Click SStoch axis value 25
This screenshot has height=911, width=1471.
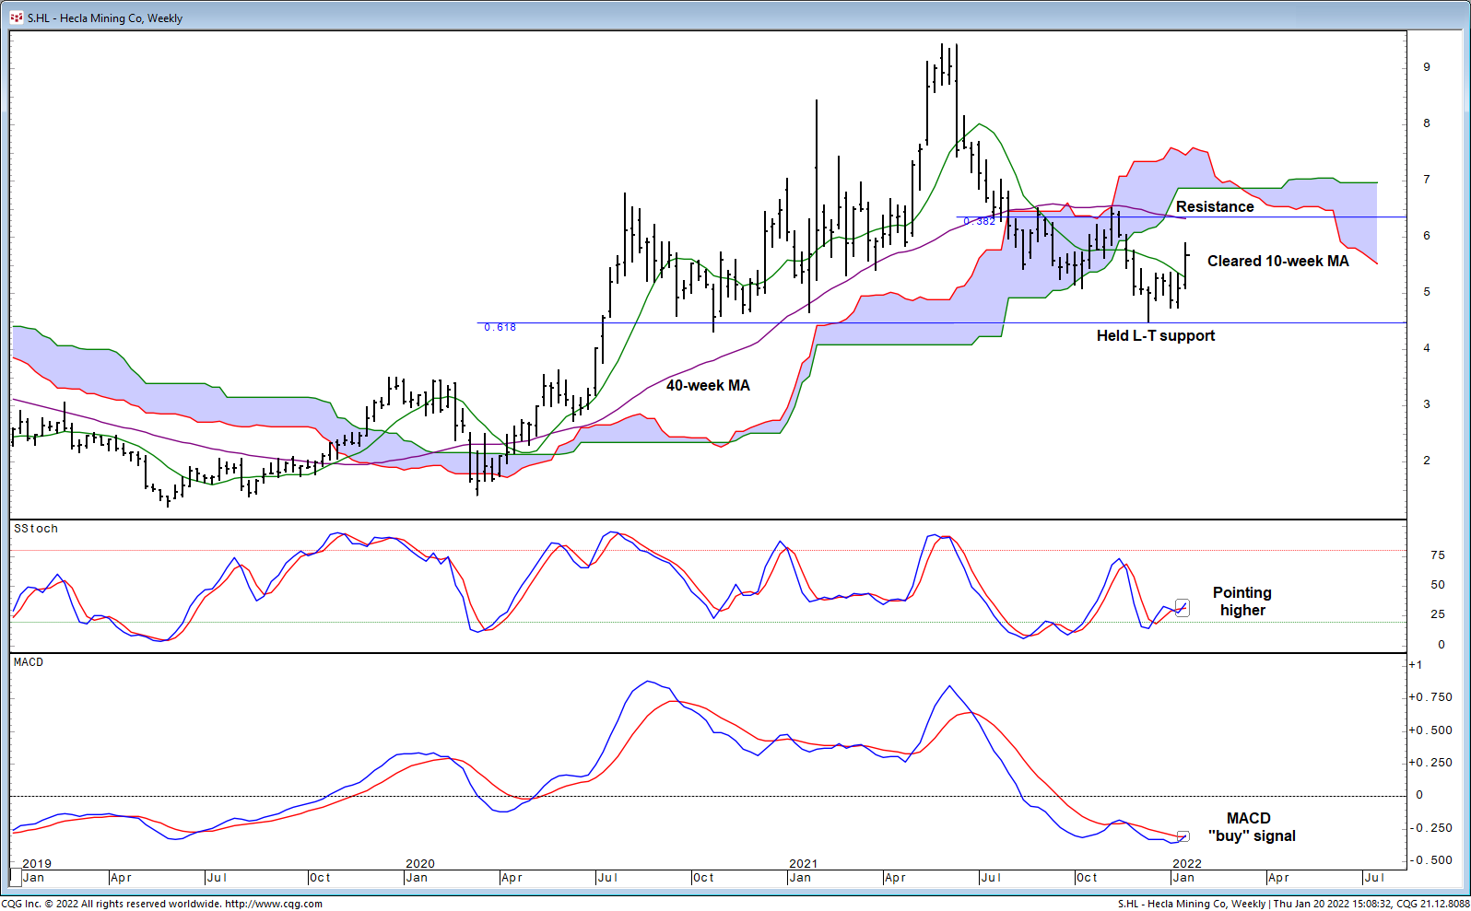[1438, 614]
